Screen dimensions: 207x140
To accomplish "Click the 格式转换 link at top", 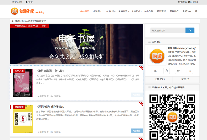I will 182,2.
